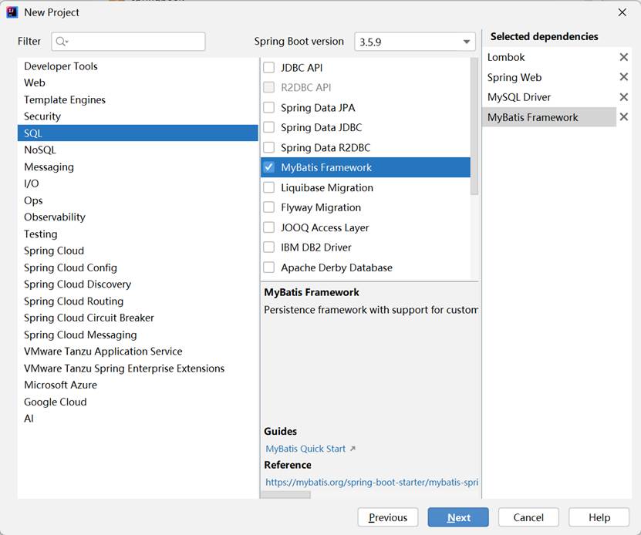This screenshot has height=535, width=641.
Task: Select MySQL Driver in Selected dependencies
Action: 549,97
